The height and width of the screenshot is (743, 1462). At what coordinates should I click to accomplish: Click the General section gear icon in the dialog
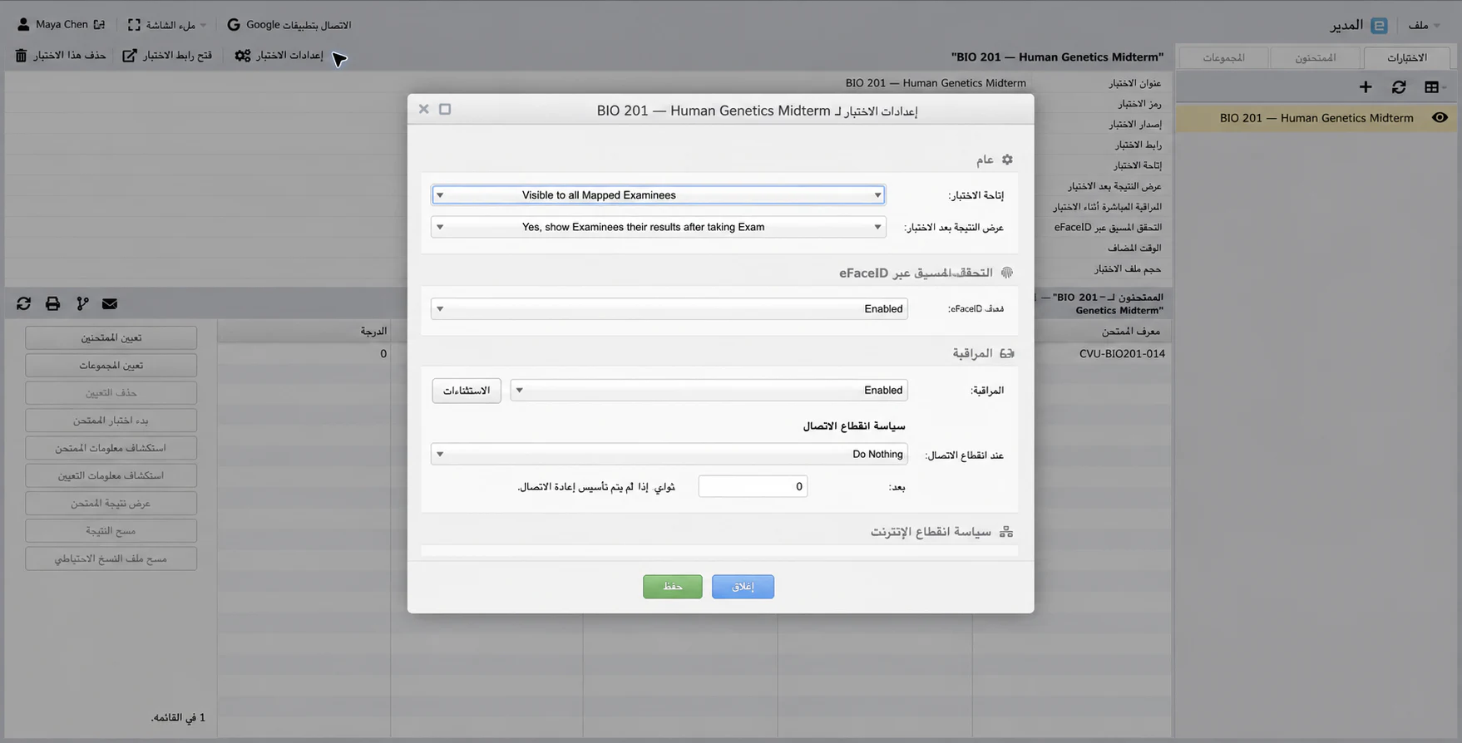[x=1007, y=160]
